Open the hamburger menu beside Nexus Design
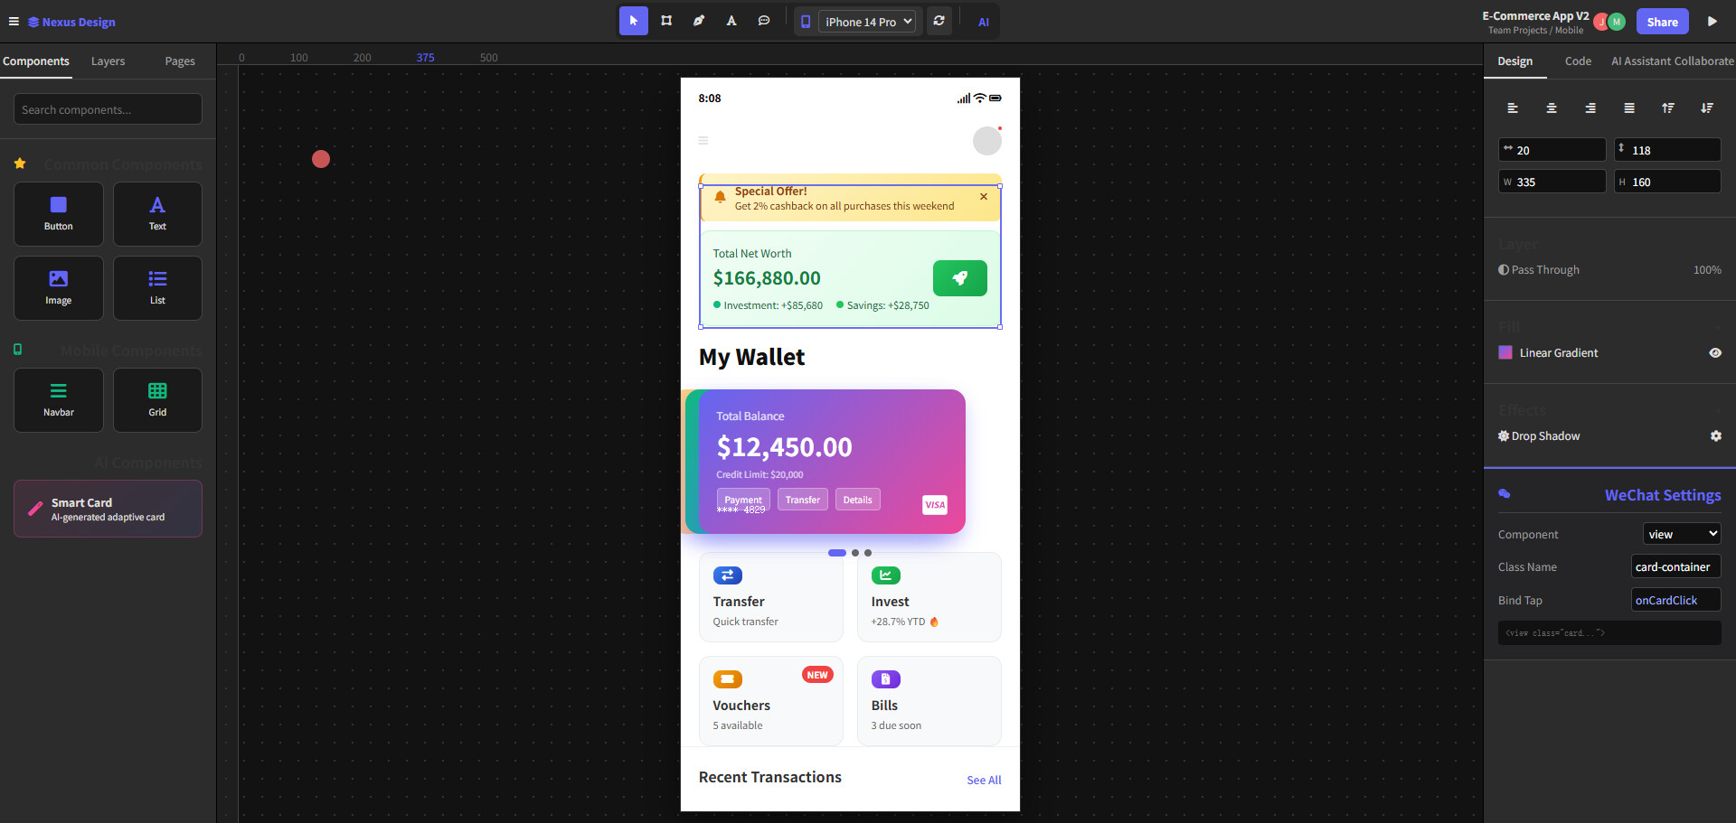Screen dimensions: 1736x823 [14, 22]
